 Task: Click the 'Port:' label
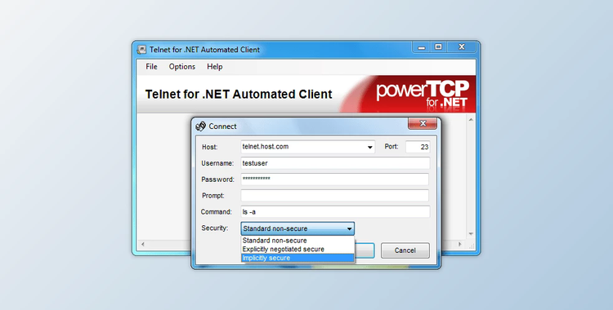tap(392, 147)
